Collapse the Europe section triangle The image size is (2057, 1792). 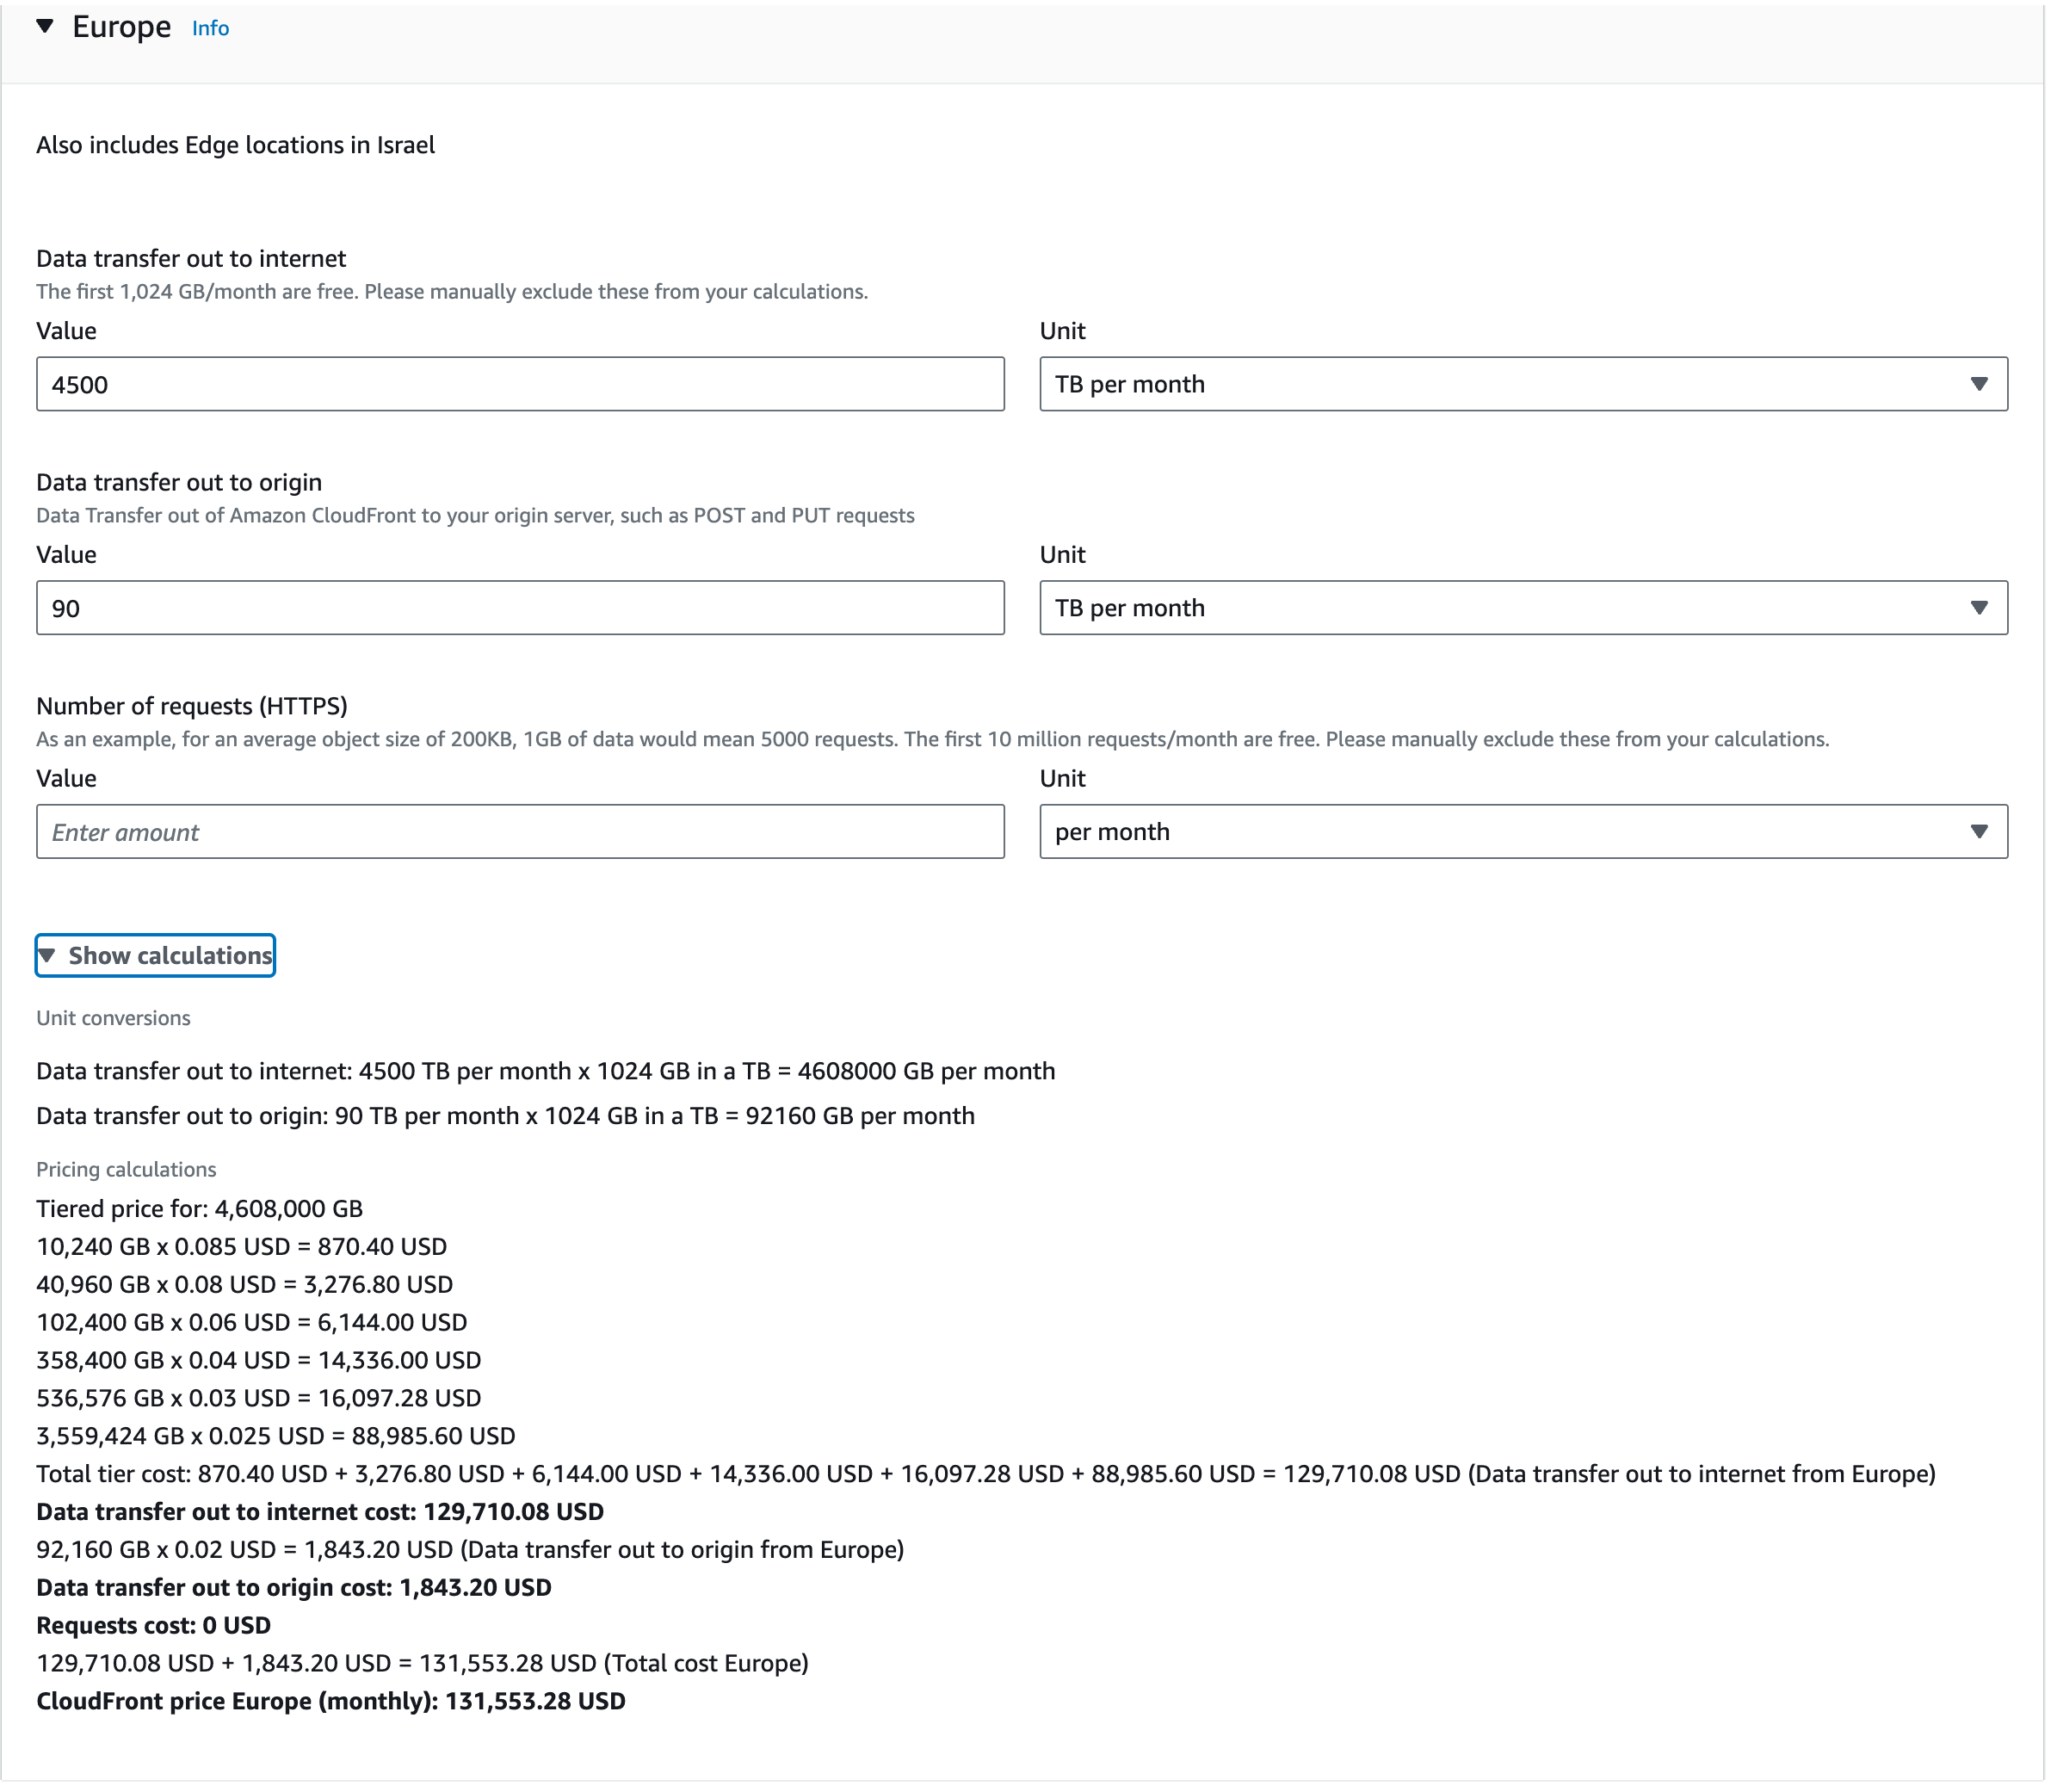click(x=45, y=27)
